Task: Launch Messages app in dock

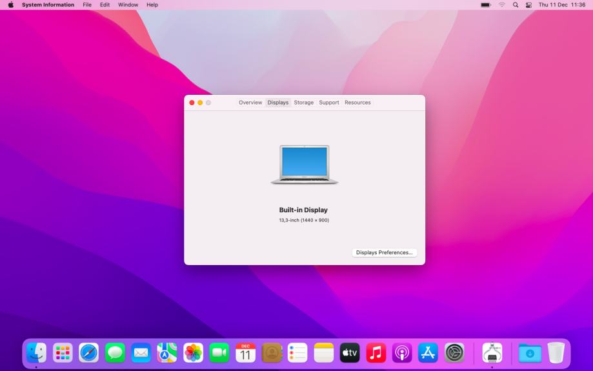Action: click(115, 352)
